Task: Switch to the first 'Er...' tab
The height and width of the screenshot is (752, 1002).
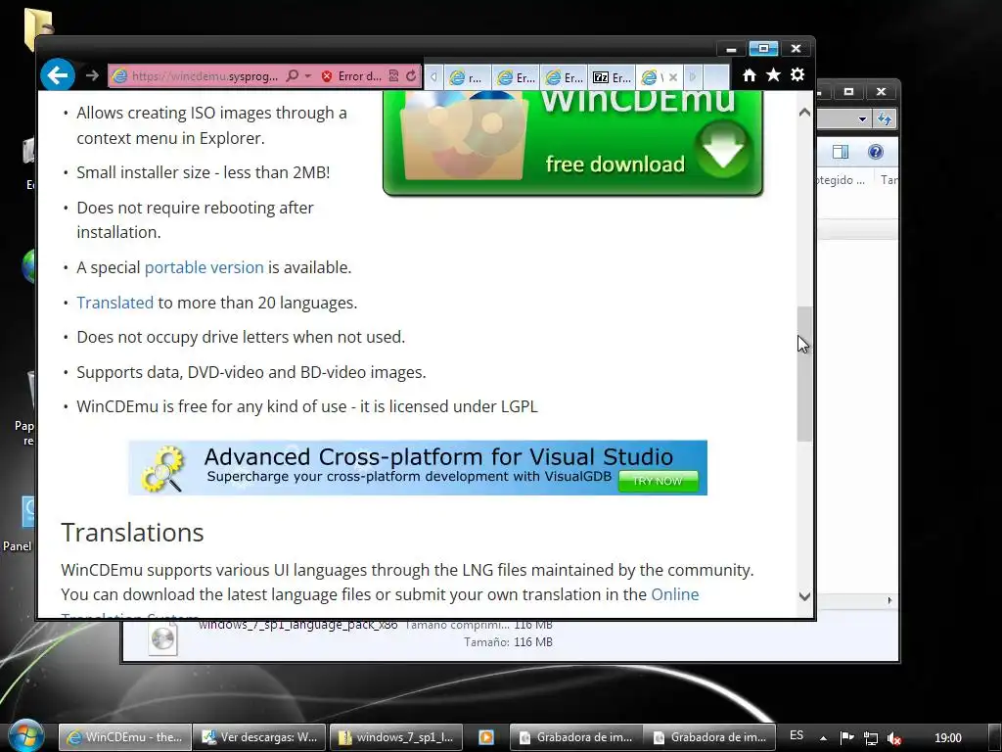Action: (x=517, y=77)
